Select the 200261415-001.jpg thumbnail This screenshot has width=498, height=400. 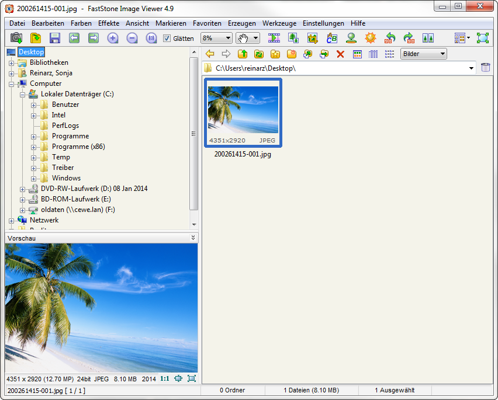pos(243,111)
